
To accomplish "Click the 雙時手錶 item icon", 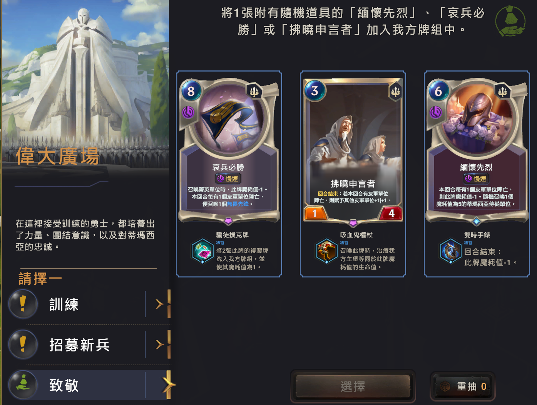I will tap(450, 251).
